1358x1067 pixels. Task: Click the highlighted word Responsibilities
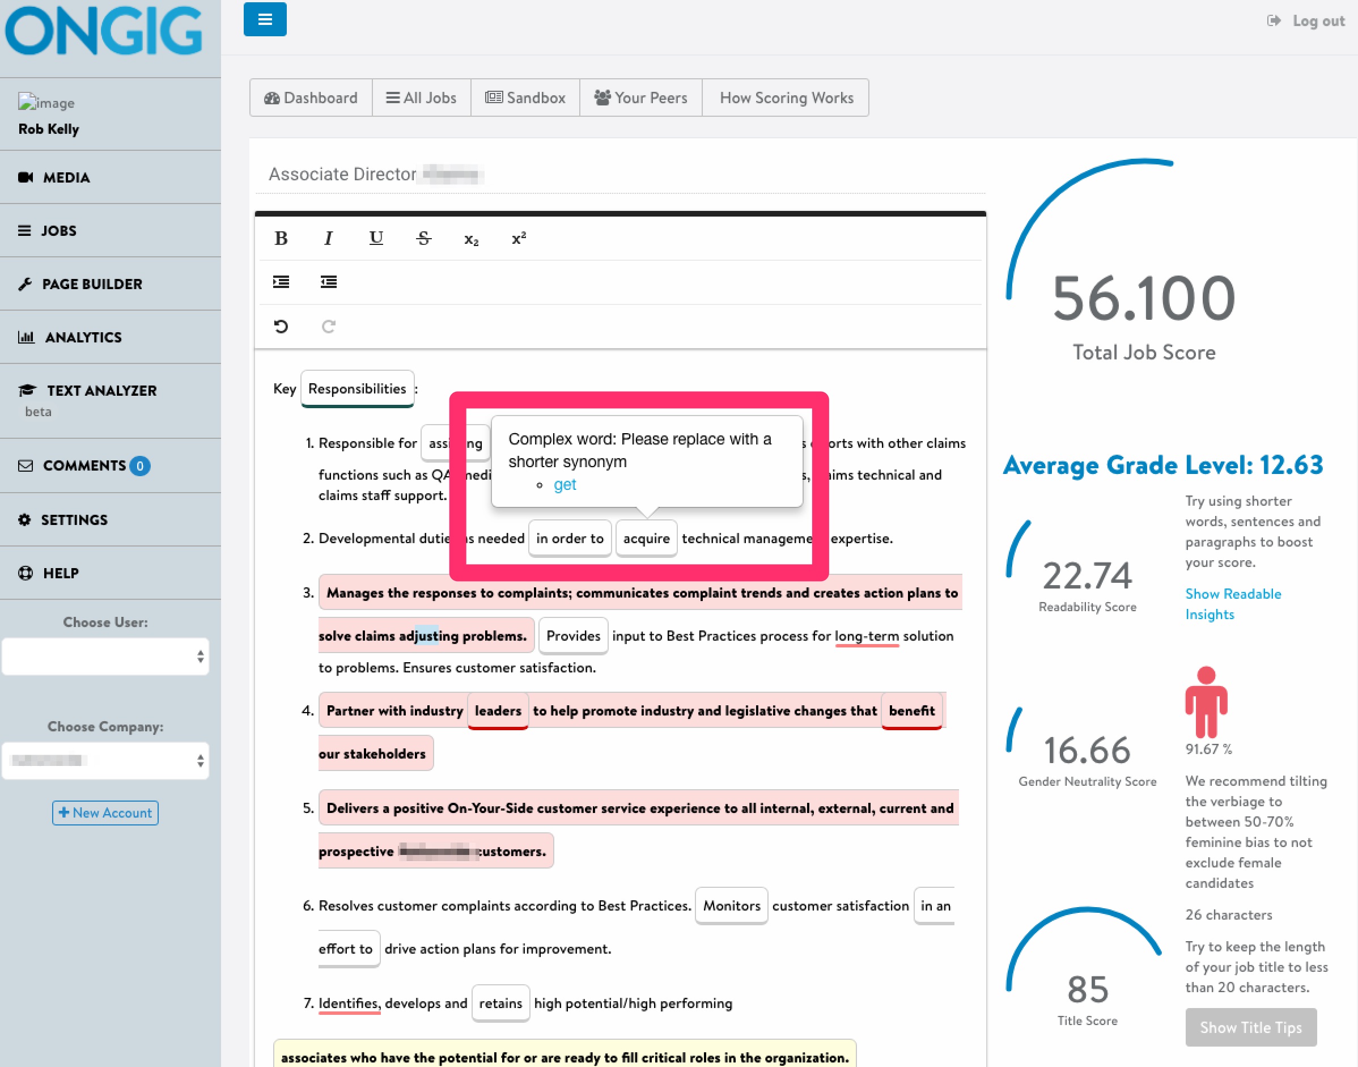click(357, 388)
